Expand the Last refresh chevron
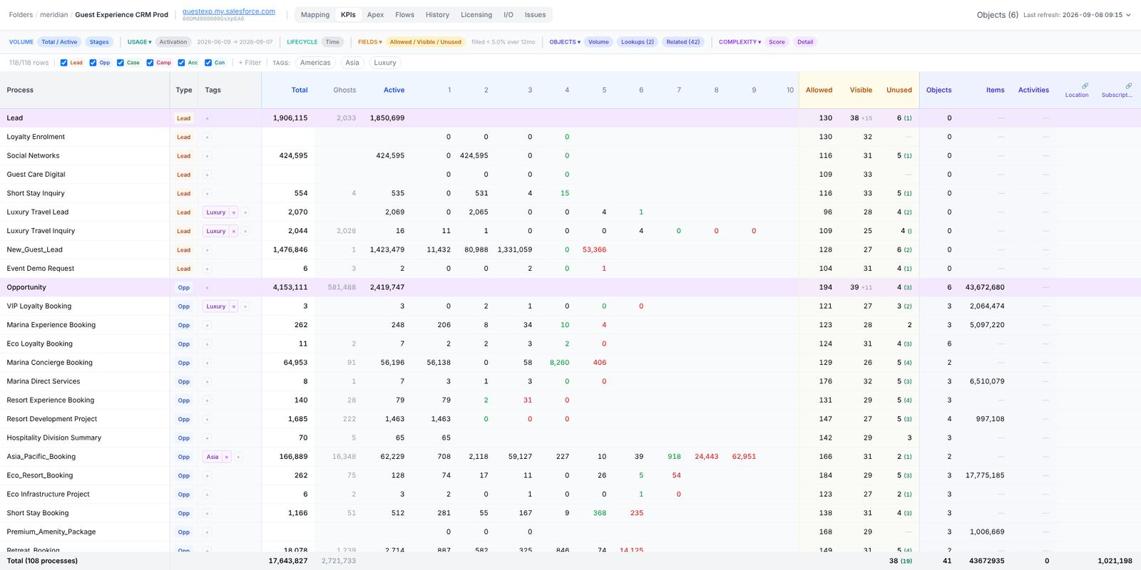The width and height of the screenshot is (1141, 570). tap(1128, 15)
